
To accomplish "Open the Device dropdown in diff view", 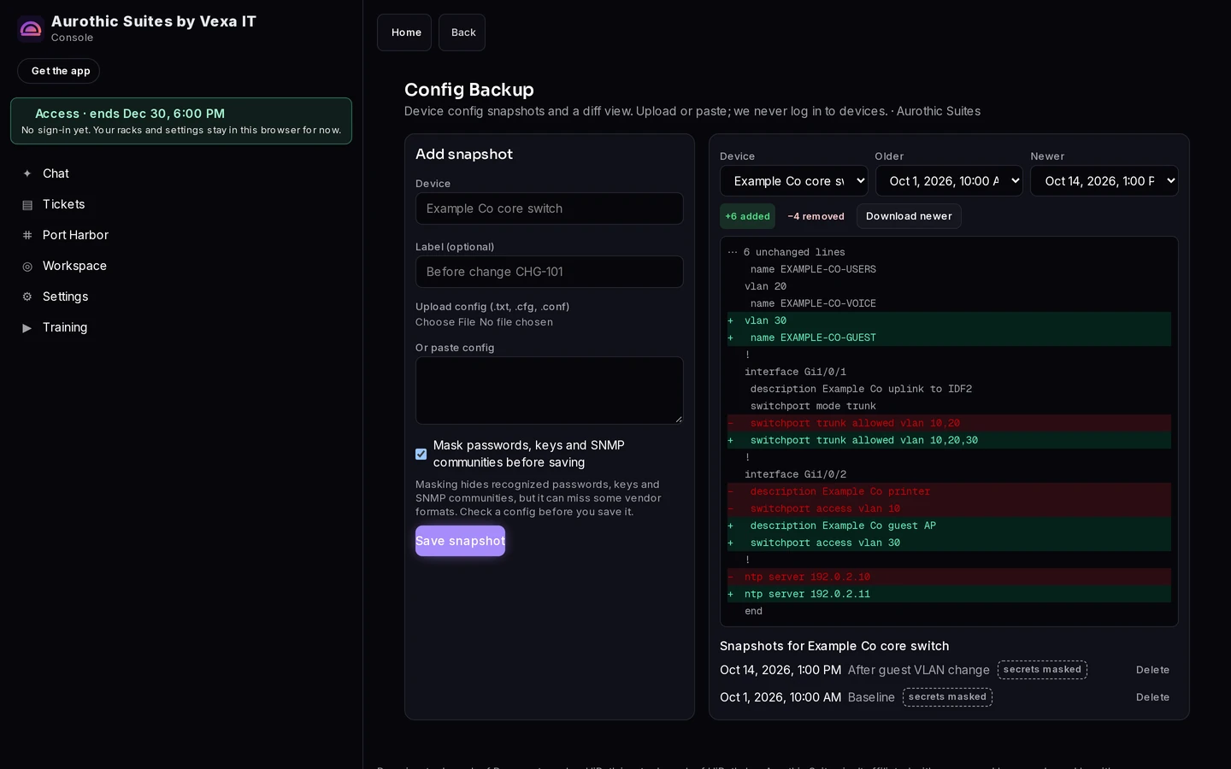I will (x=794, y=181).
